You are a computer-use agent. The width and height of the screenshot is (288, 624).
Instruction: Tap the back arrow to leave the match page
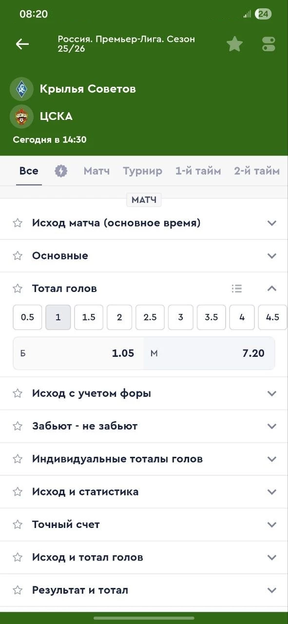click(x=22, y=44)
